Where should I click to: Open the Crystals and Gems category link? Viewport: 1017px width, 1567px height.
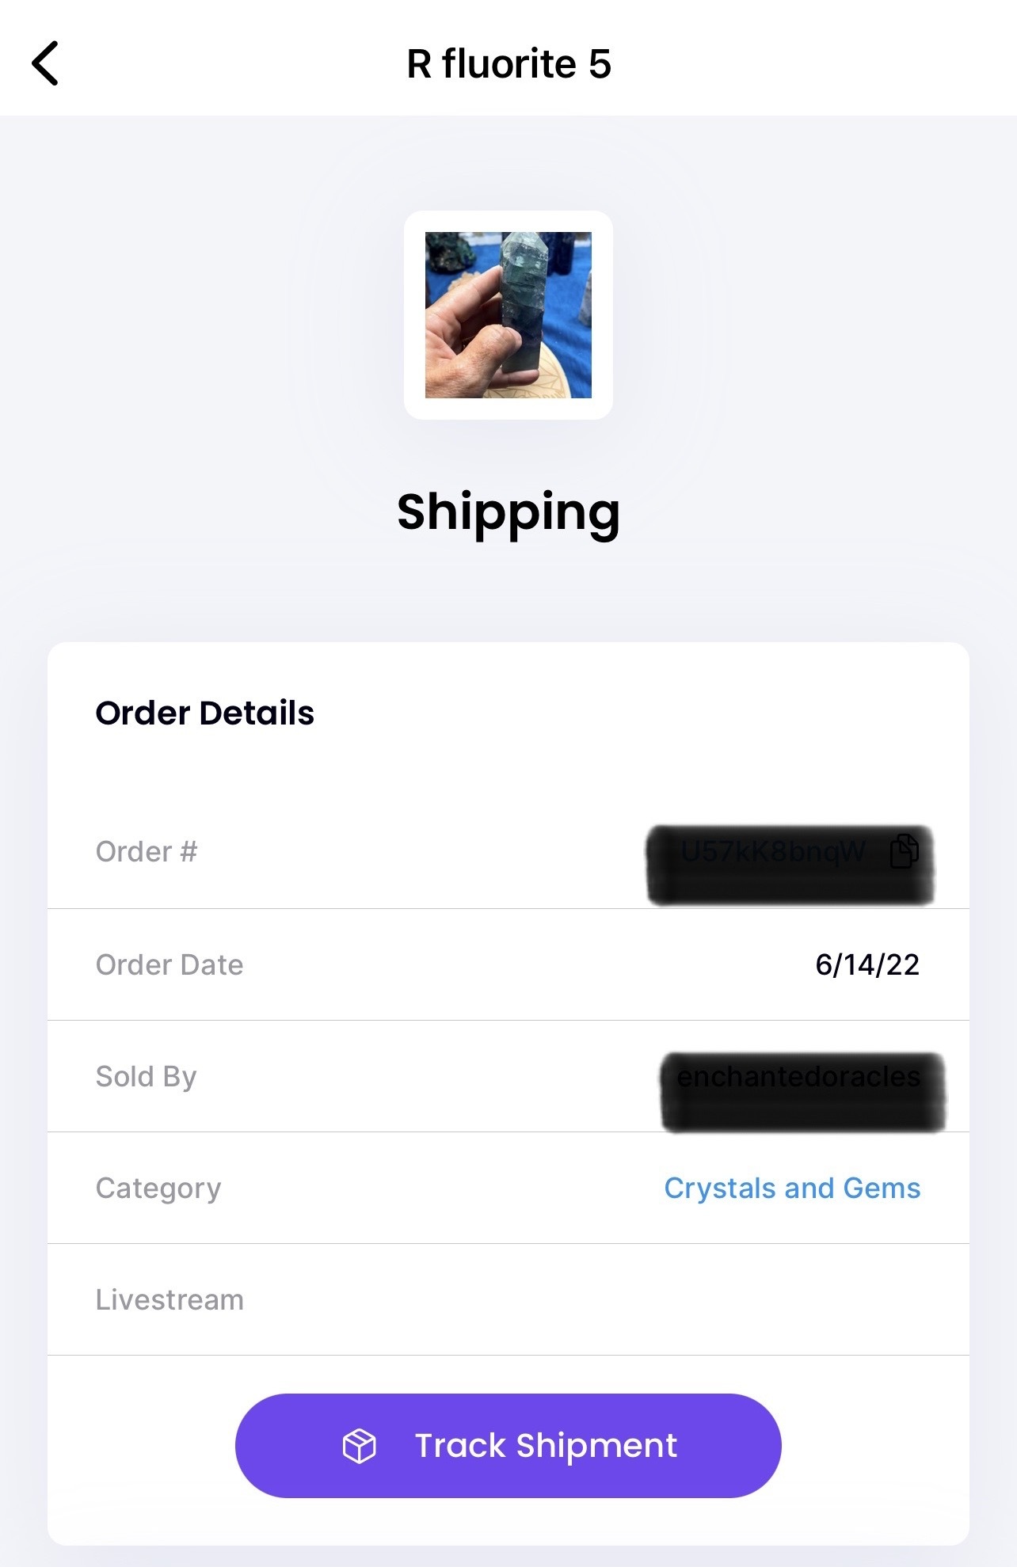click(792, 1188)
